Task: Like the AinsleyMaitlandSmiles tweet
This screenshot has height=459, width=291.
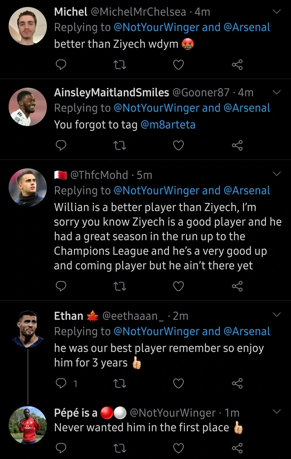Action: (178, 145)
